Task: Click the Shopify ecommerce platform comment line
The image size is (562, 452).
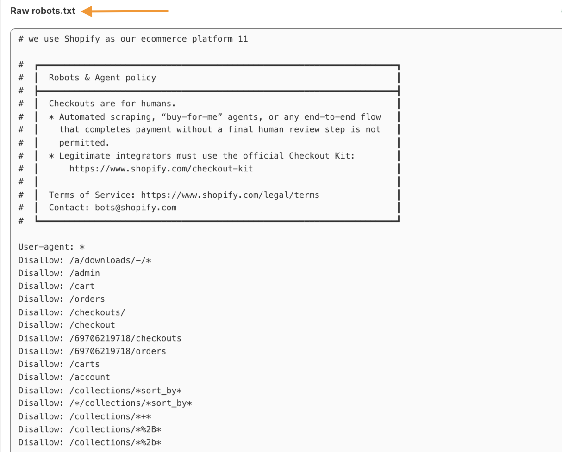Action: tap(133, 39)
